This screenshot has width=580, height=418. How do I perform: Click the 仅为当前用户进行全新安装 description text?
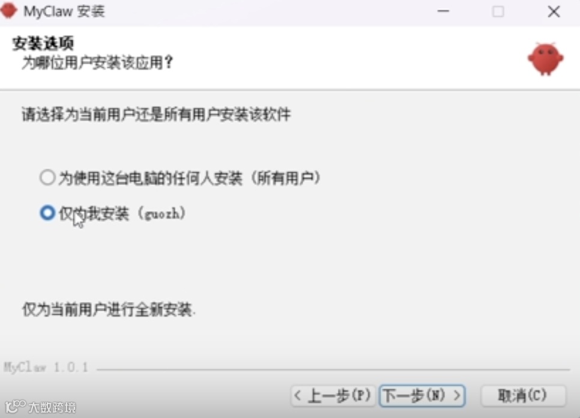pos(109,309)
